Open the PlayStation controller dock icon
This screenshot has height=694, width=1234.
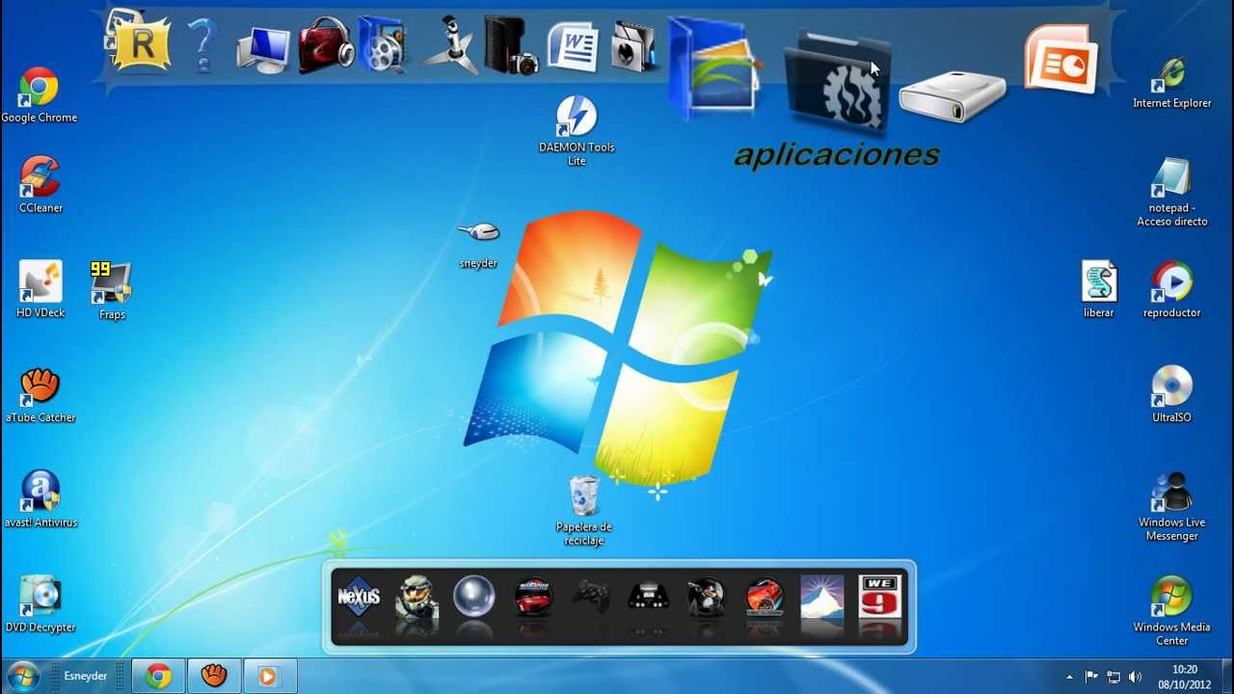[590, 598]
